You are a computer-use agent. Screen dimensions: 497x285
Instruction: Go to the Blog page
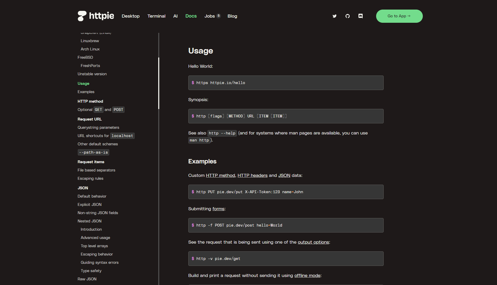pyautogui.click(x=232, y=16)
